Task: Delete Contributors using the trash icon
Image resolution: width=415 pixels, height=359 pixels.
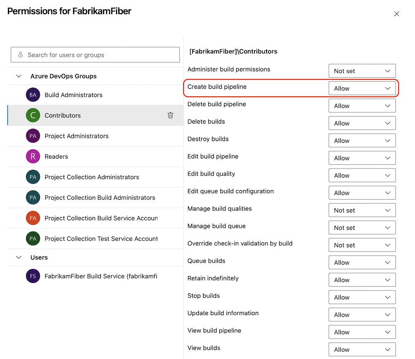Action: (171, 115)
